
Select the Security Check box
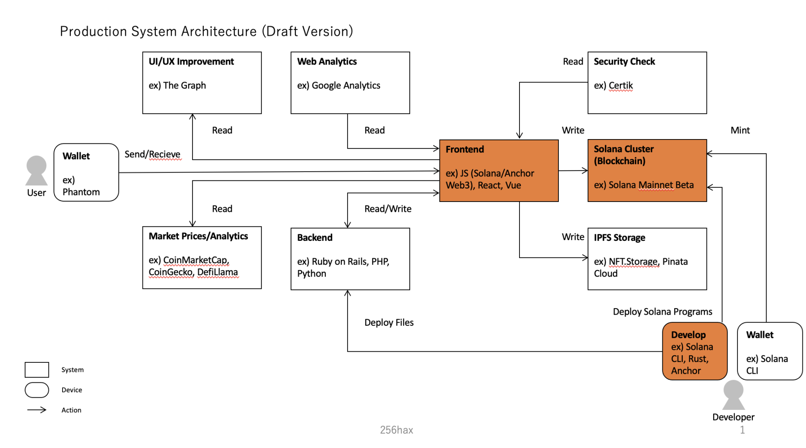click(647, 82)
